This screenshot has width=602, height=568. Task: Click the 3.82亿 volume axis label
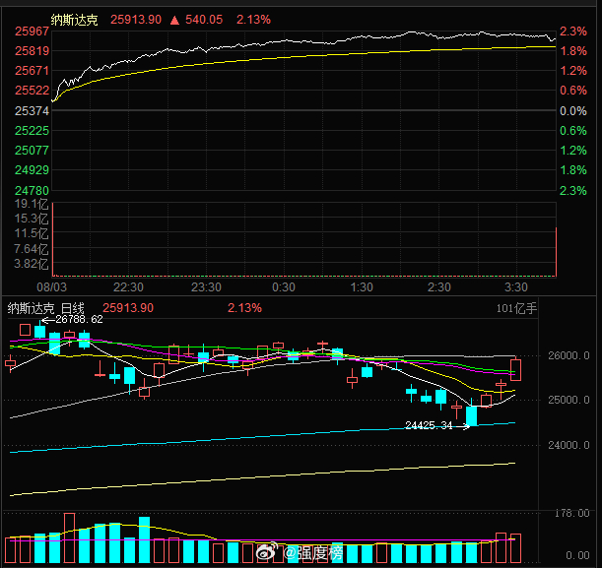[x=32, y=264]
